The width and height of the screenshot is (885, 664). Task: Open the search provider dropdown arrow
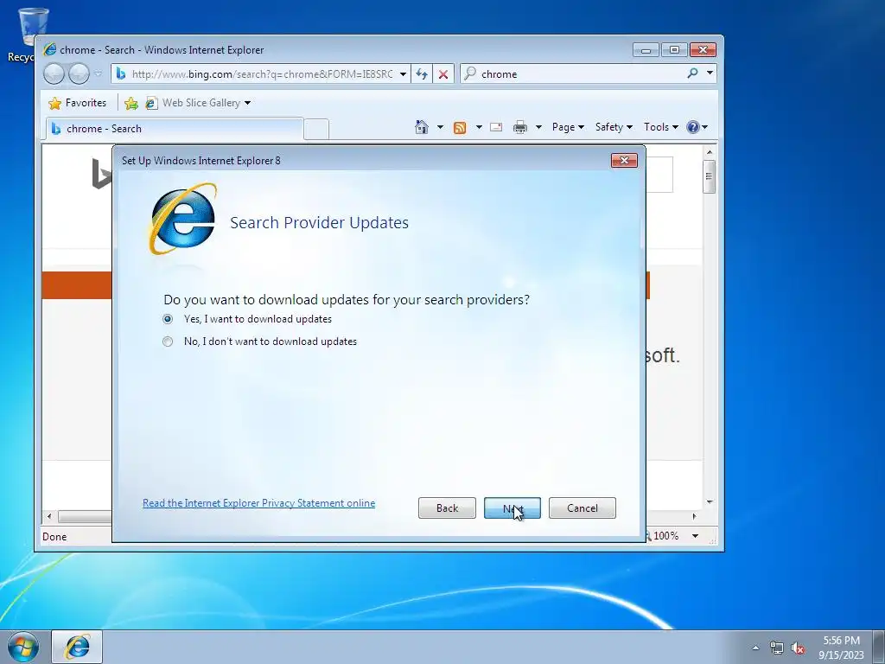(710, 73)
